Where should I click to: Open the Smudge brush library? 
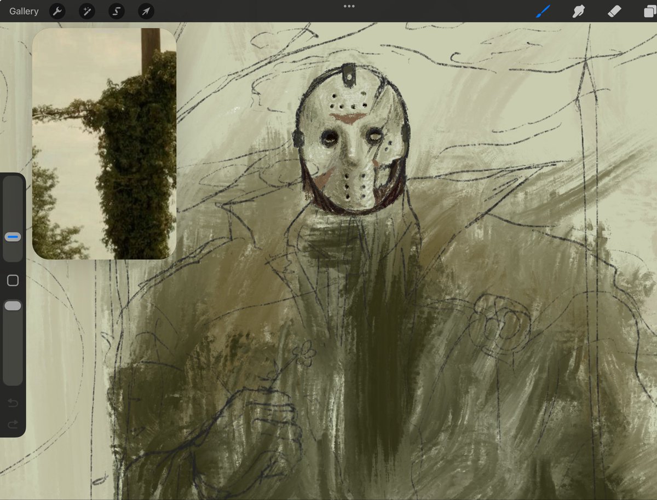(579, 11)
